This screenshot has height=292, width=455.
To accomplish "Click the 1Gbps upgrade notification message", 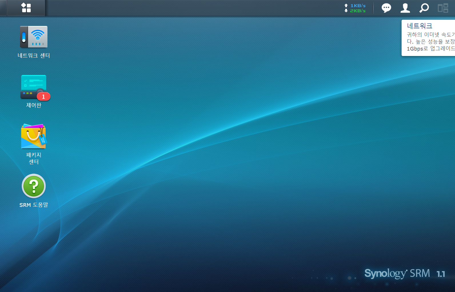I will (431, 42).
